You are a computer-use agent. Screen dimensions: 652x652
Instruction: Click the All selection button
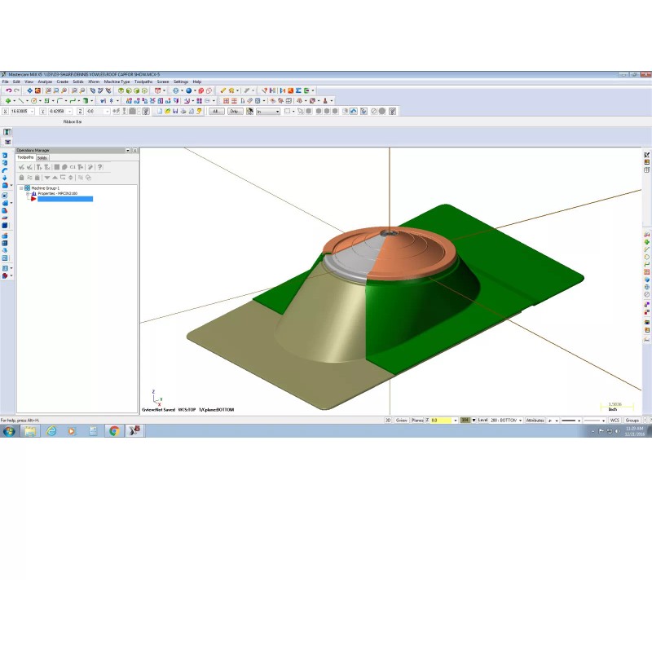pos(216,112)
